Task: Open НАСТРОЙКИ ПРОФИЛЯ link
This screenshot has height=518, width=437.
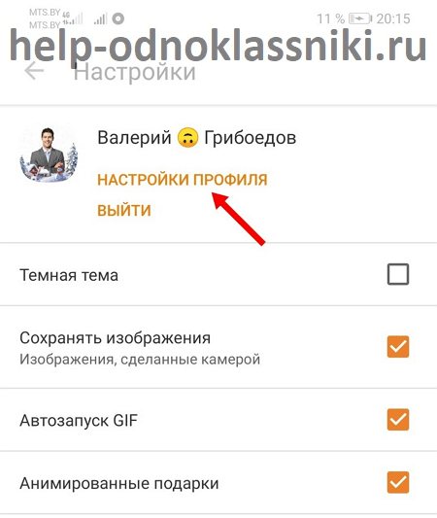Action: (x=183, y=180)
